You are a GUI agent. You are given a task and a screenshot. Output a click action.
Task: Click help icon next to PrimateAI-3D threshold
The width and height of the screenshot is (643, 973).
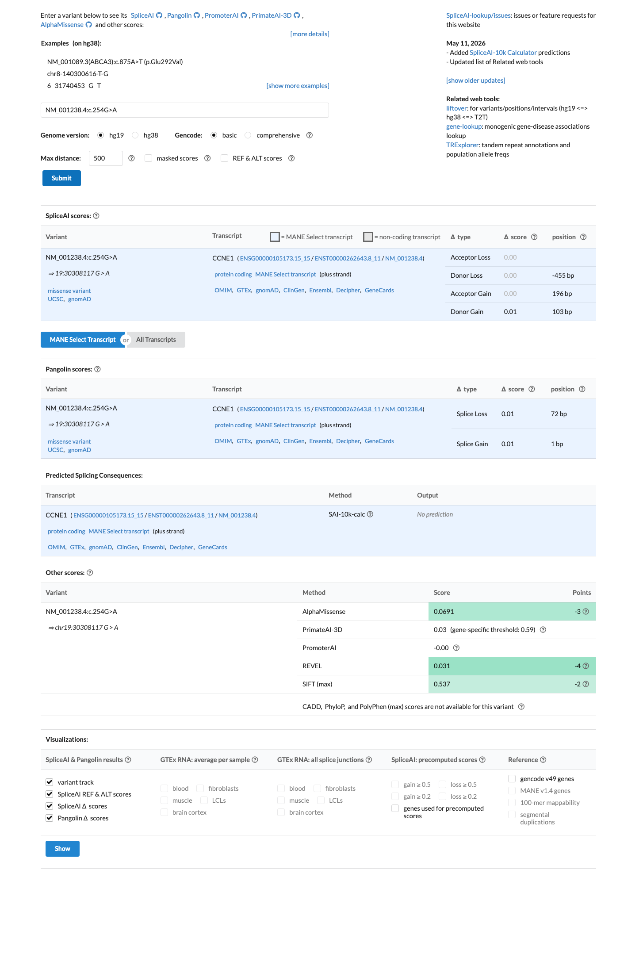[x=543, y=630]
